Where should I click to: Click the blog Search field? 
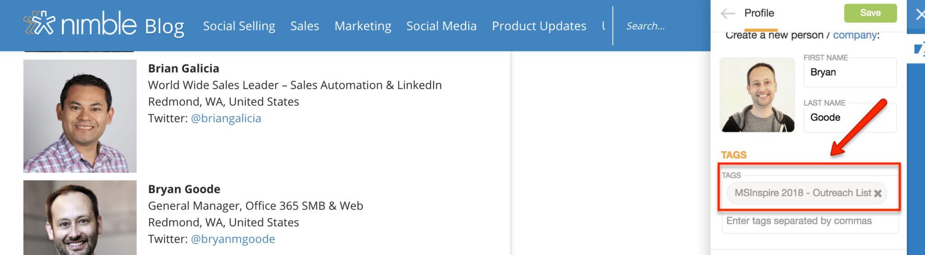pos(659,26)
